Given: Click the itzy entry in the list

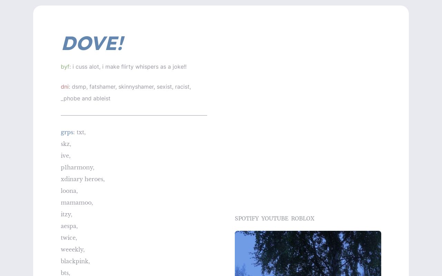Looking at the screenshot, I should [x=66, y=215].
